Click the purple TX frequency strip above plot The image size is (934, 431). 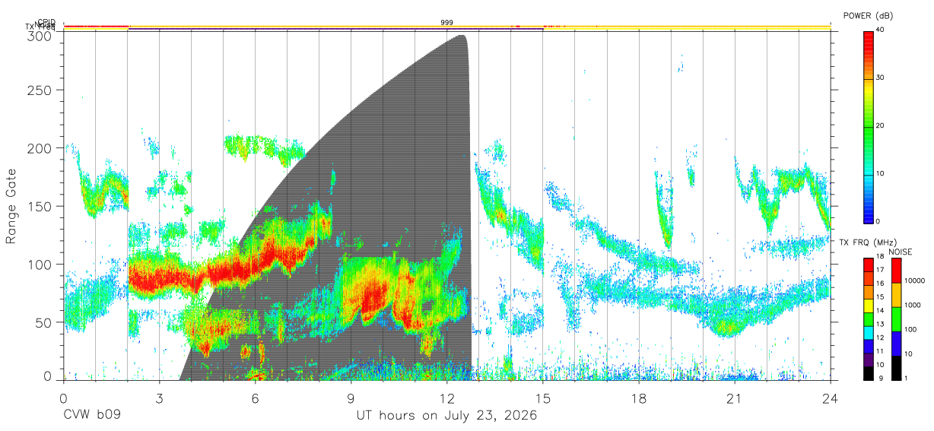point(335,30)
